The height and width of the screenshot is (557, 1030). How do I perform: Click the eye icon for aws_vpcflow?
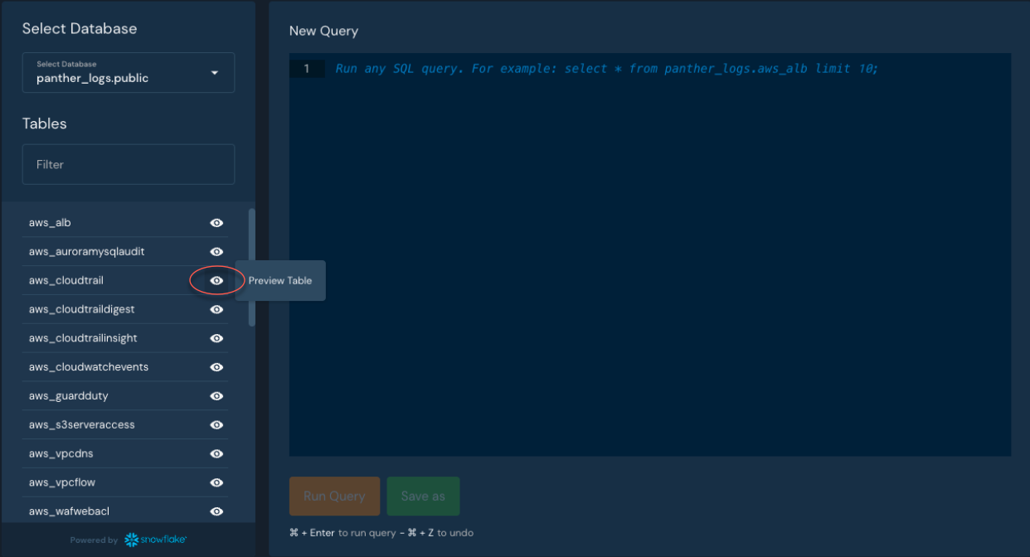(x=216, y=482)
